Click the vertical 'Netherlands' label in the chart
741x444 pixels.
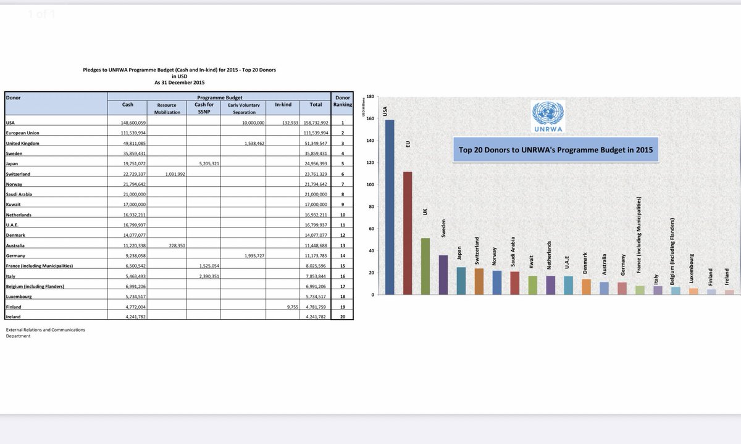(550, 255)
